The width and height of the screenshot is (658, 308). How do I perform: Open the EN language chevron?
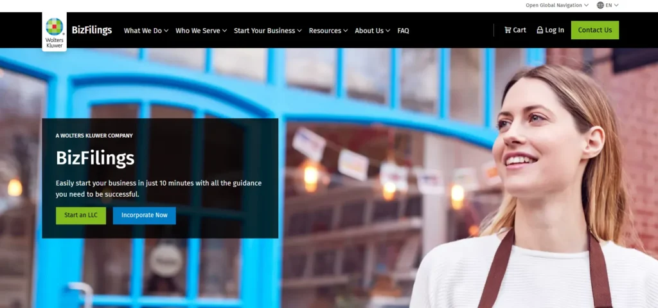[616, 5]
